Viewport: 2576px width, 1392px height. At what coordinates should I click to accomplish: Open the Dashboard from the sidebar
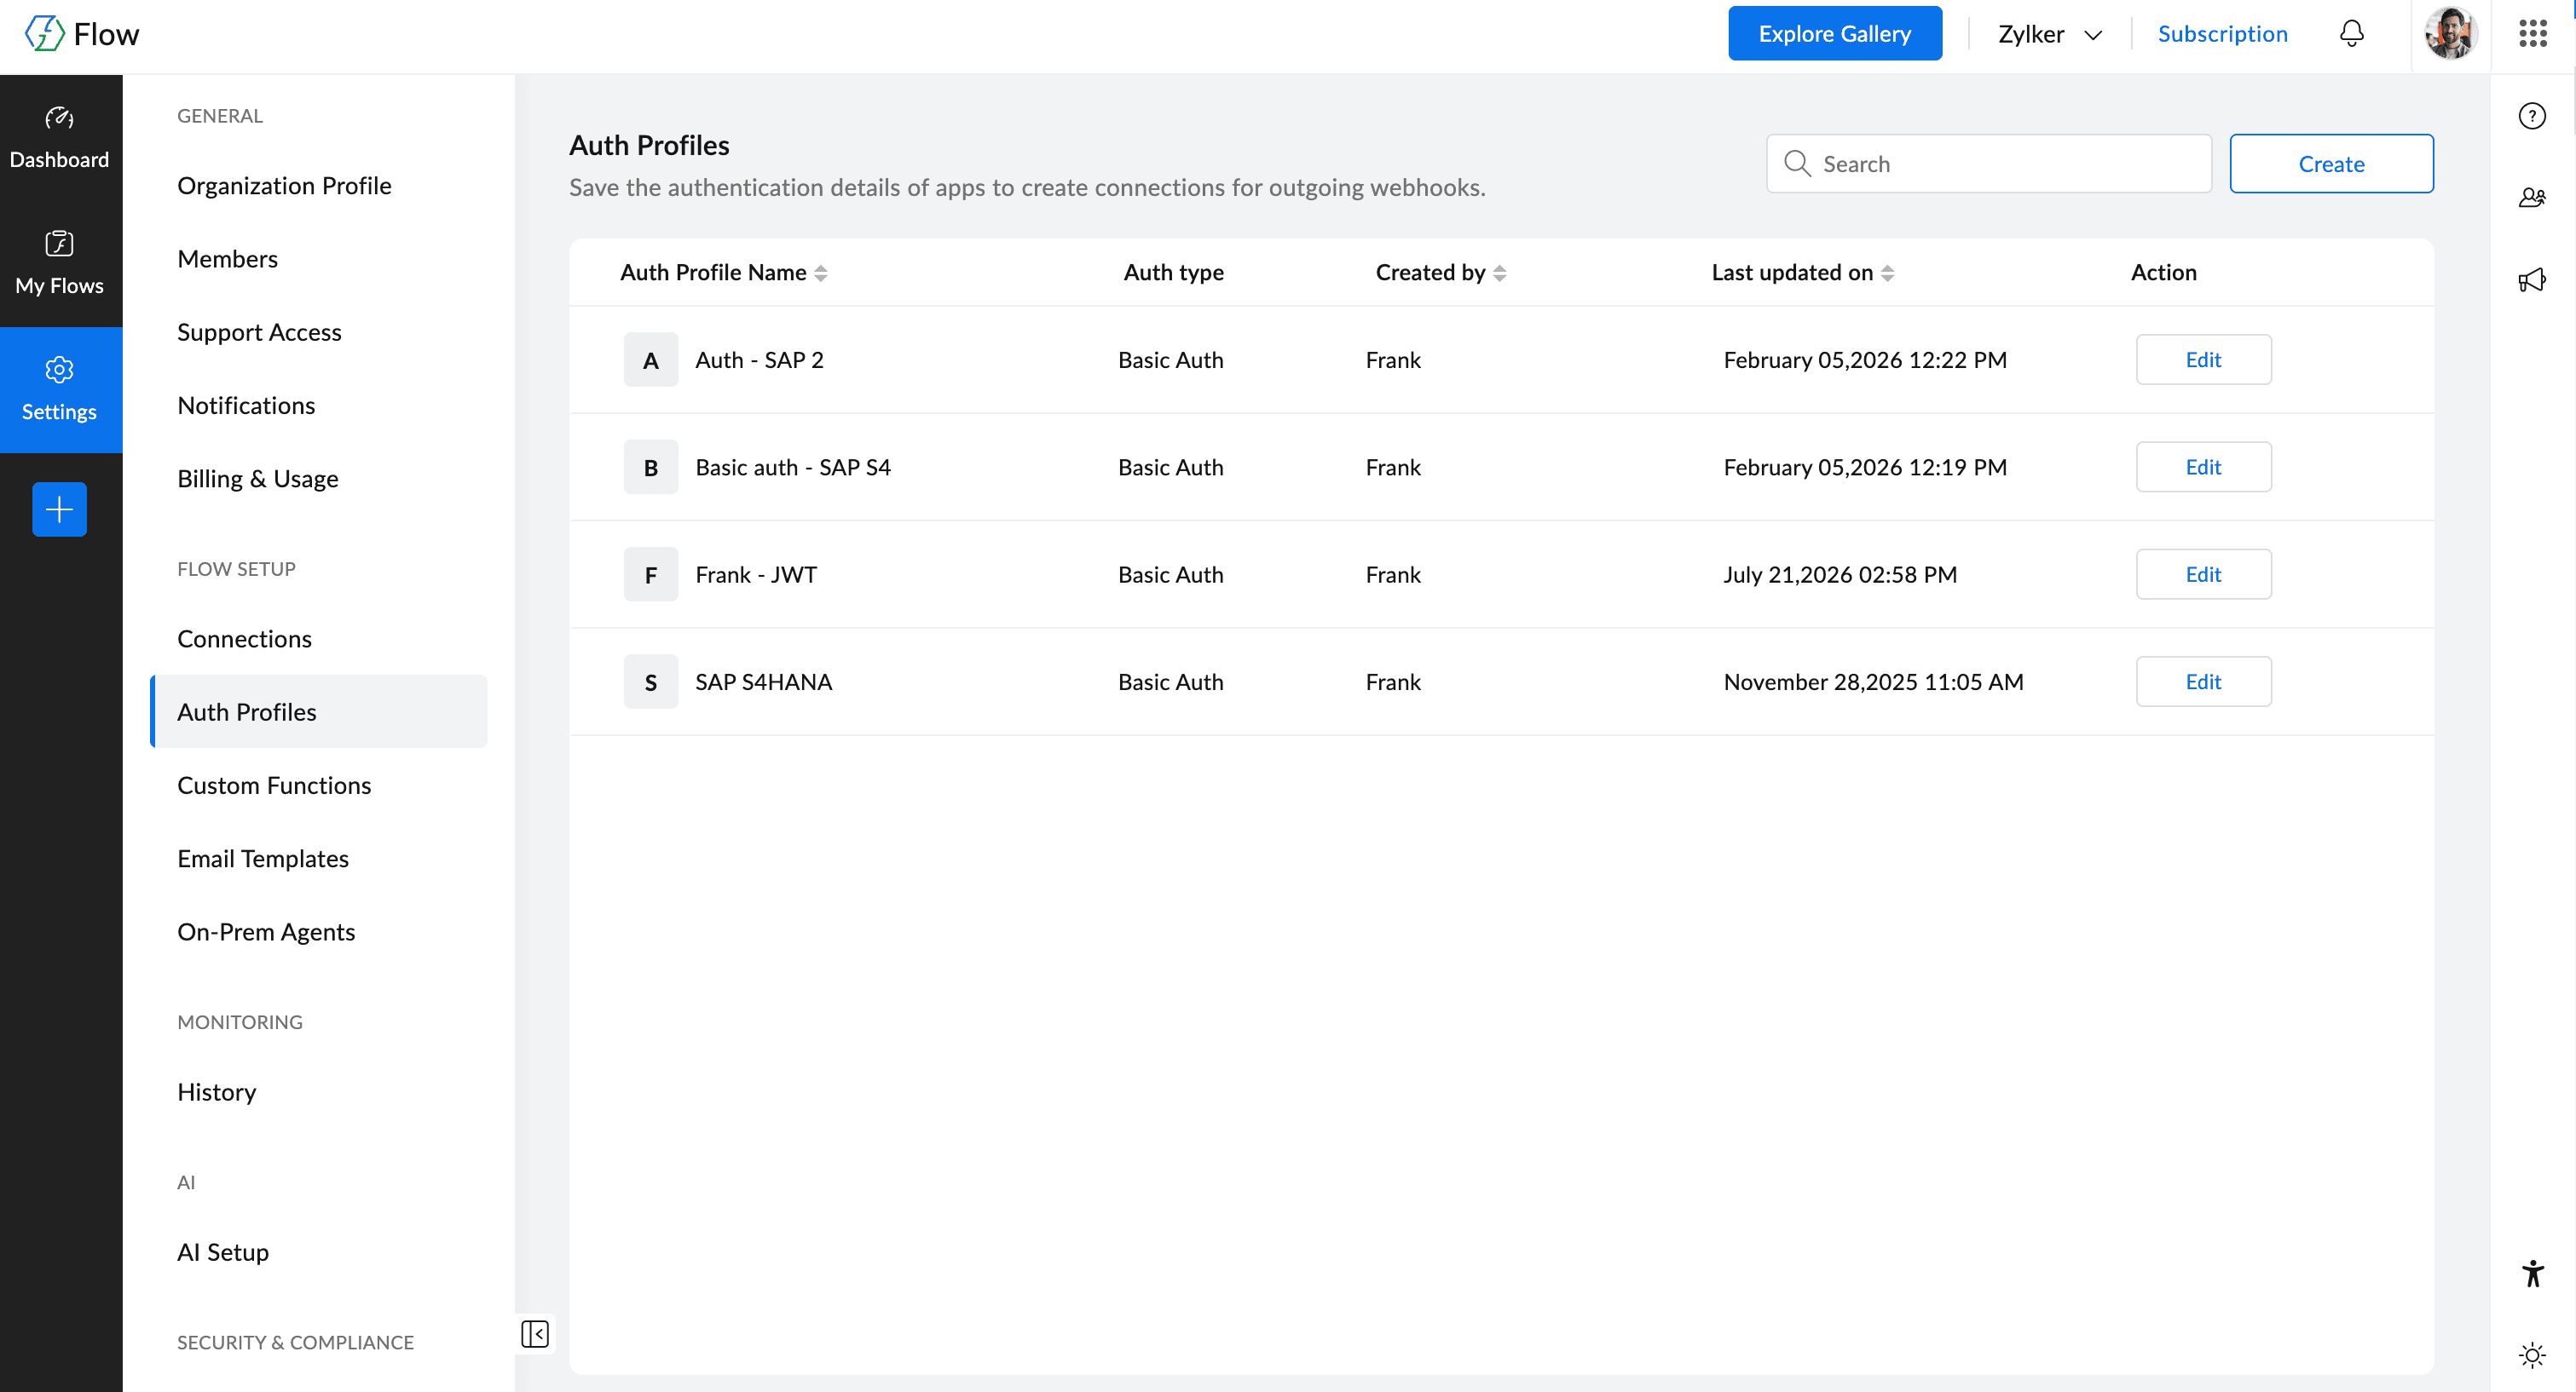60,138
